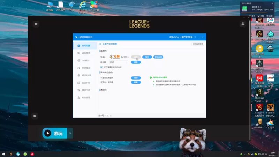Click the 登录 button for built-in browser

(x=136, y=78)
